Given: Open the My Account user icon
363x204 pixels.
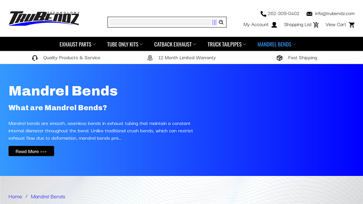Looking at the screenshot, I should pyautogui.click(x=274, y=25).
